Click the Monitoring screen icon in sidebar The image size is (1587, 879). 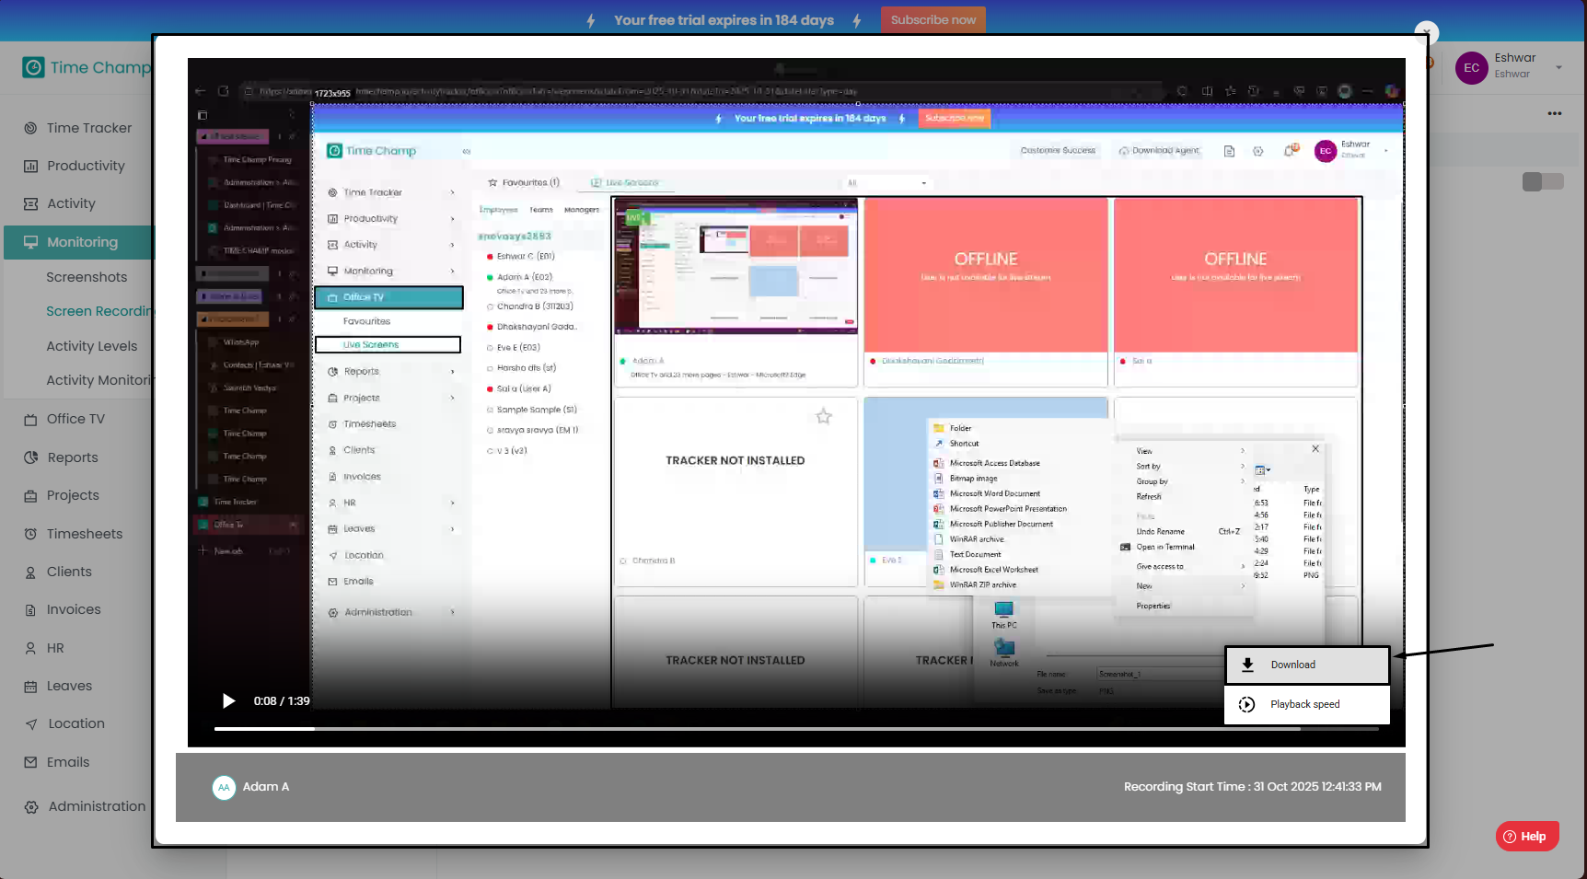tap(30, 242)
